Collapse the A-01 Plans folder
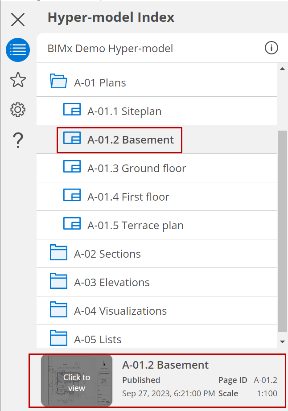The width and height of the screenshot is (288, 411). point(58,82)
